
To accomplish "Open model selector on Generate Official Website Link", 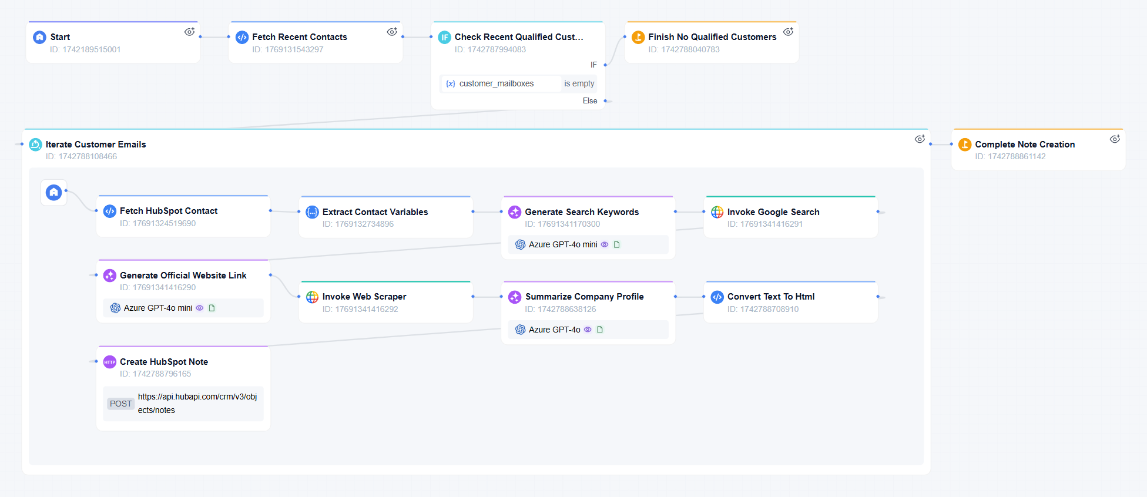I will pyautogui.click(x=157, y=308).
